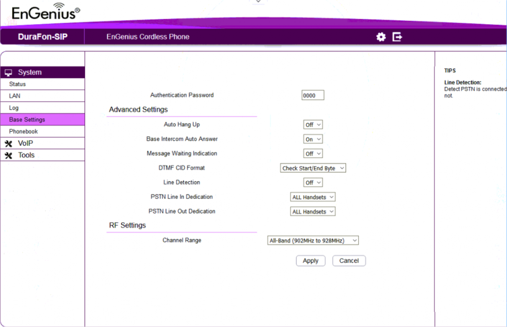Expand the DTMF CID Format dropdown
This screenshot has width=507, height=327.
pos(313,168)
